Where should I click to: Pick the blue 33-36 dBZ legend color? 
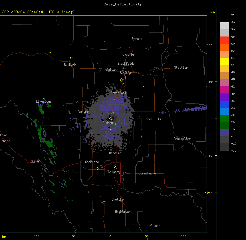click(224, 104)
